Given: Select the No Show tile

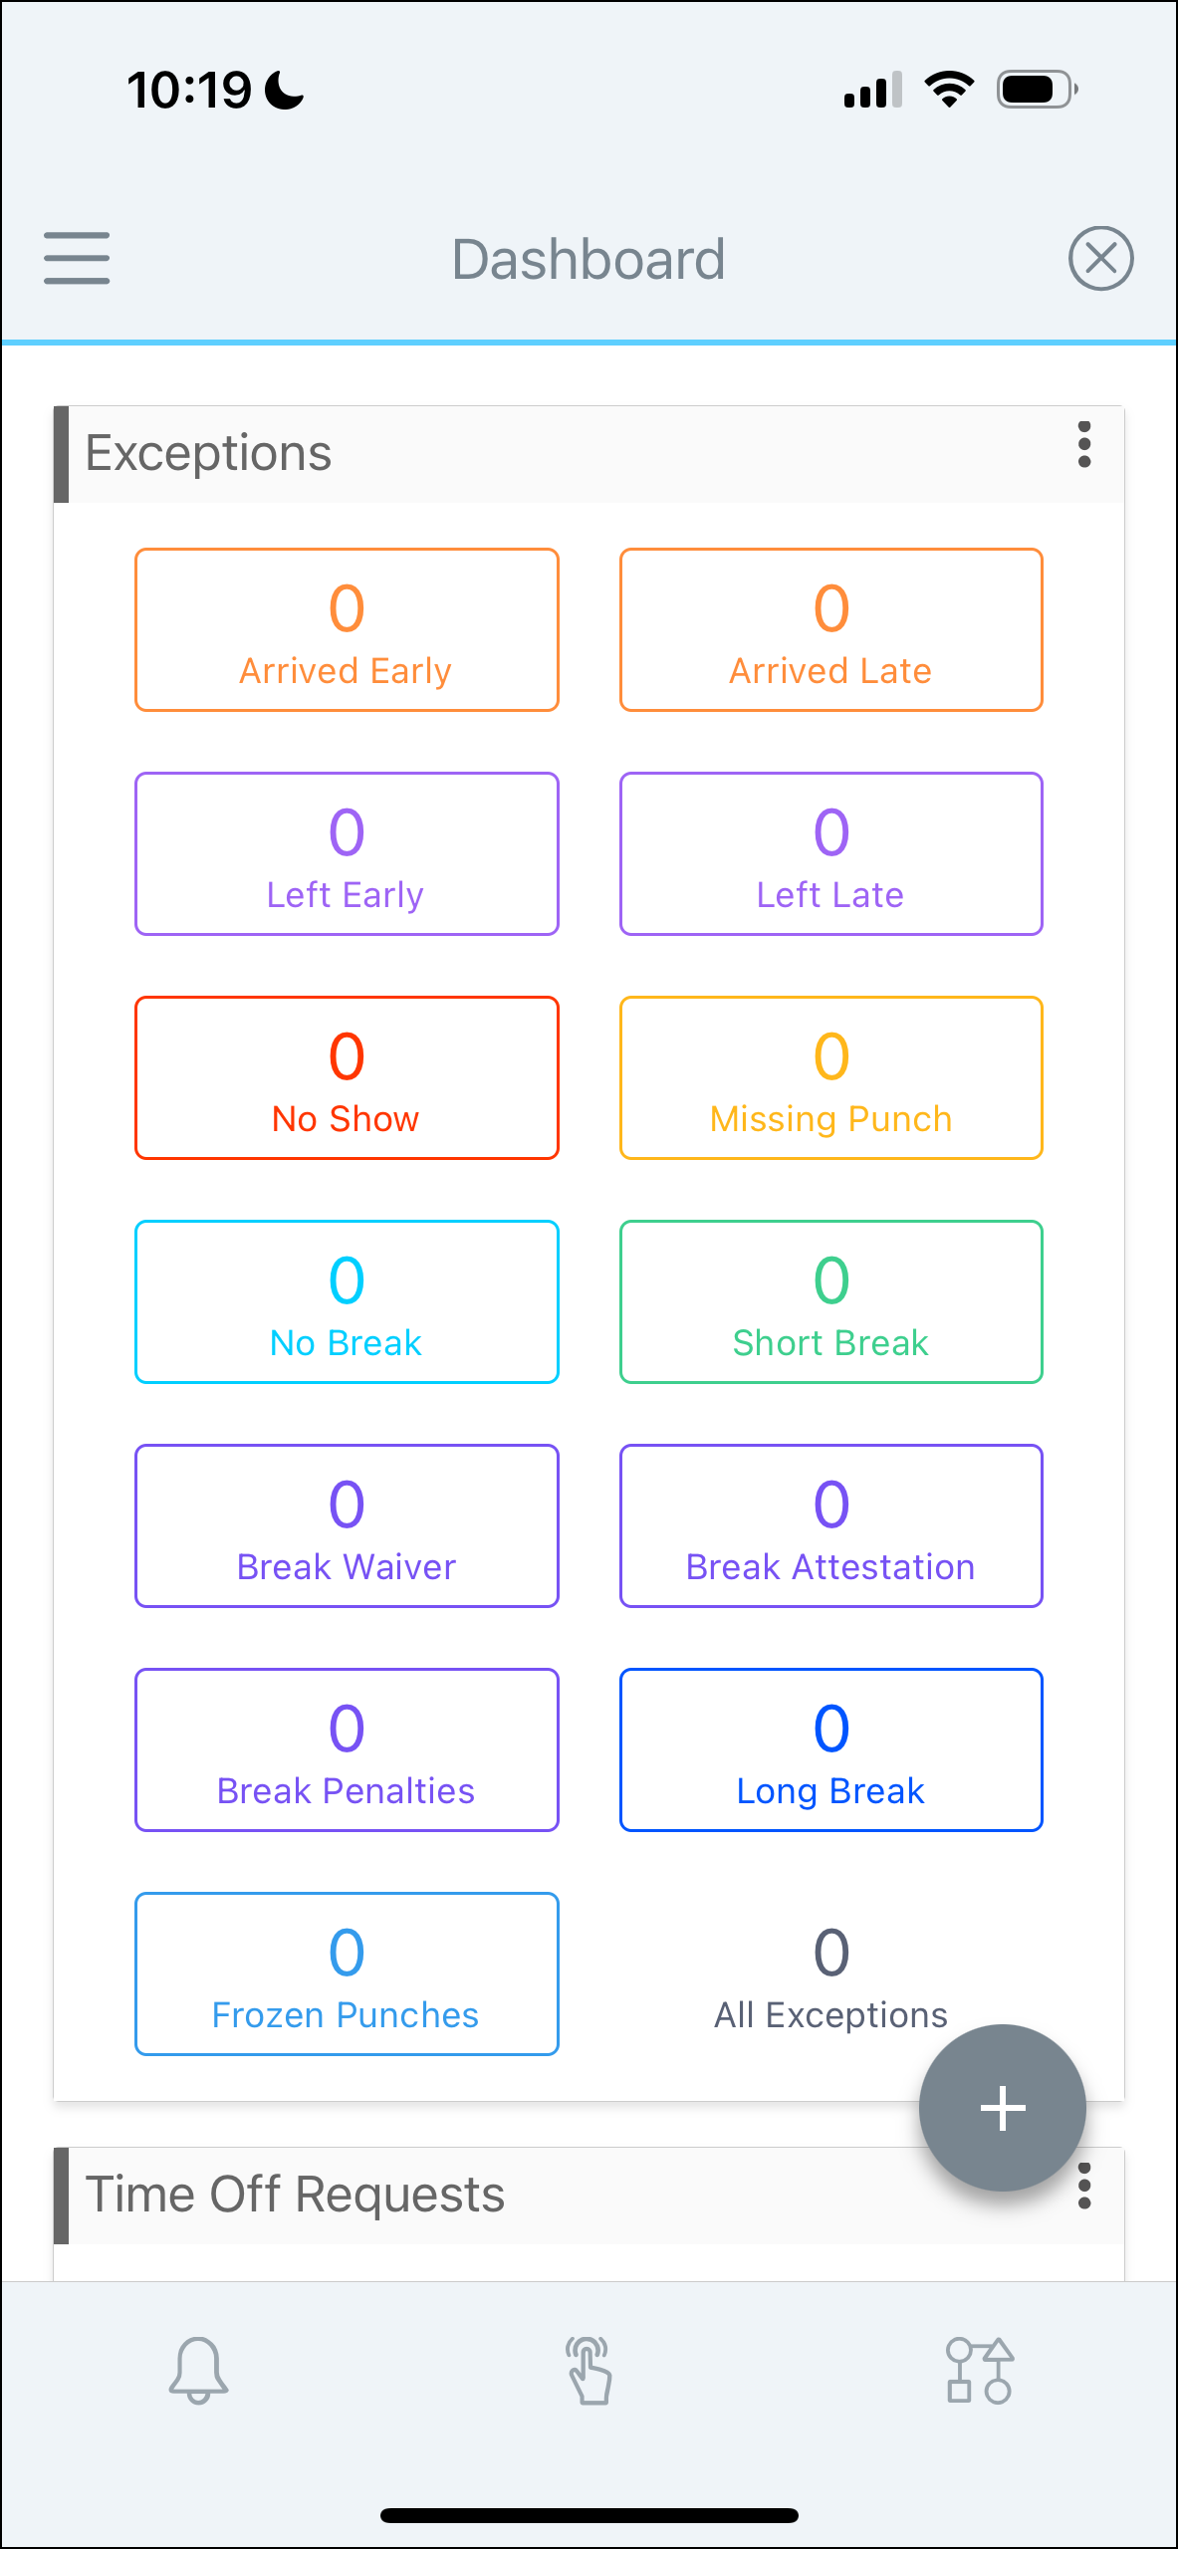Looking at the screenshot, I should pyautogui.click(x=347, y=1078).
